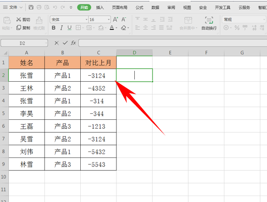Screen dimensions: 267x202
Task: Click the 自动换行 wrap text button
Action: tap(209, 23)
